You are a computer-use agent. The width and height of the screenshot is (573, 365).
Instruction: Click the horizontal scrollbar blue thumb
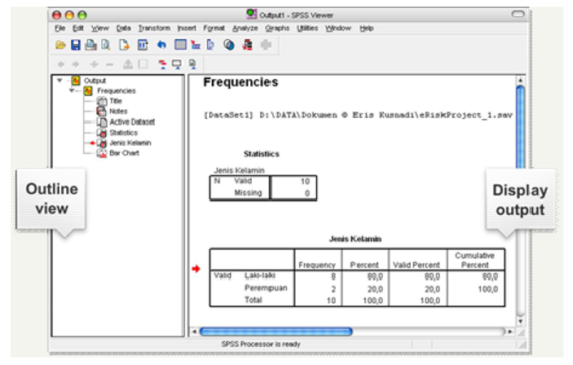click(275, 332)
